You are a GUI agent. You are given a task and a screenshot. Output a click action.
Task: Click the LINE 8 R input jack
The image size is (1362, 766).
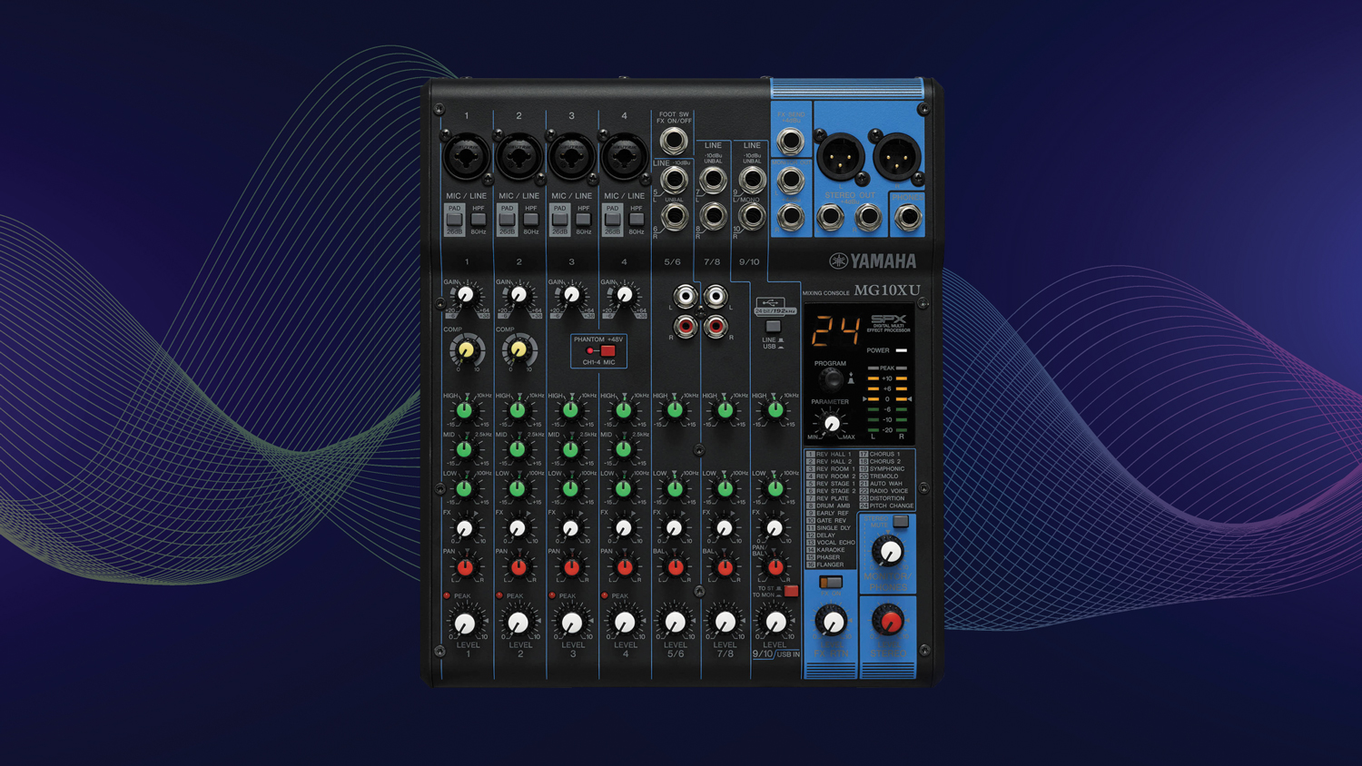click(x=714, y=216)
